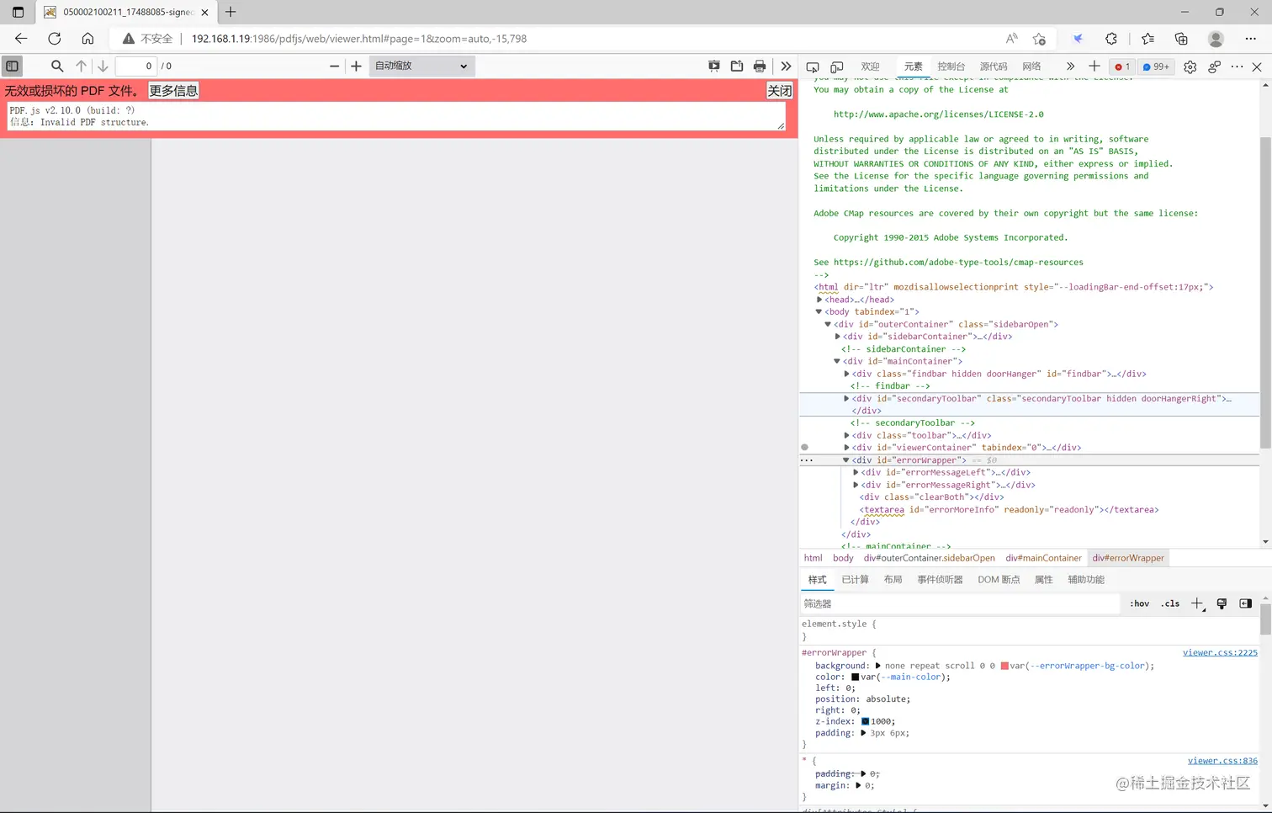Open file icon in PDF toolbar
Screen dimensions: 1272x813
click(x=737, y=66)
